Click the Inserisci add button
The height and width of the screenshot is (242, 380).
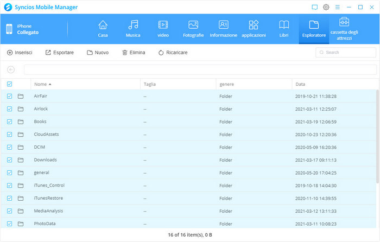click(x=20, y=53)
